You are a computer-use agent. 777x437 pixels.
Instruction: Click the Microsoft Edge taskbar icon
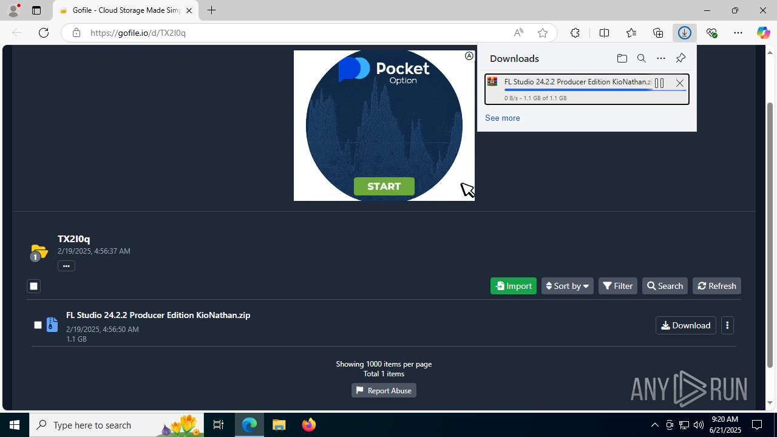coord(249,425)
